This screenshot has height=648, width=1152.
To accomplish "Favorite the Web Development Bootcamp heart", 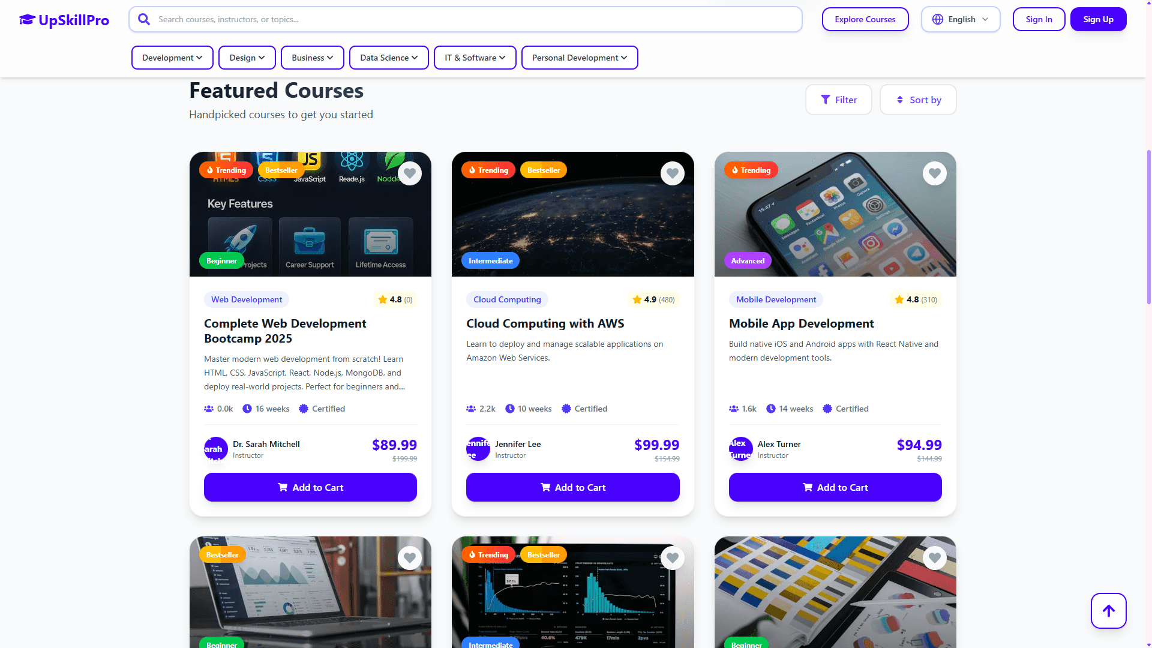I will pyautogui.click(x=410, y=173).
